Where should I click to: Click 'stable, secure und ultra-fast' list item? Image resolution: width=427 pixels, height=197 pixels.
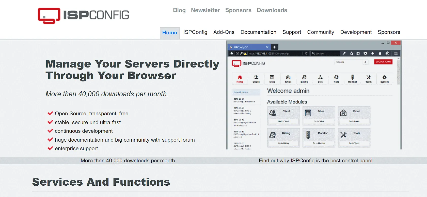[x=88, y=122]
